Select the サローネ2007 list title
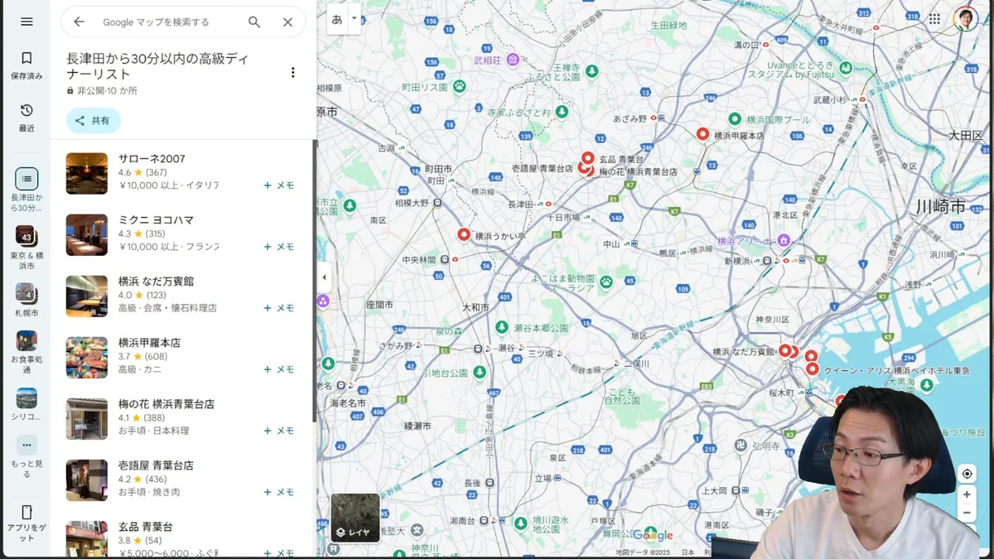Image resolution: width=994 pixels, height=559 pixels. [x=152, y=159]
